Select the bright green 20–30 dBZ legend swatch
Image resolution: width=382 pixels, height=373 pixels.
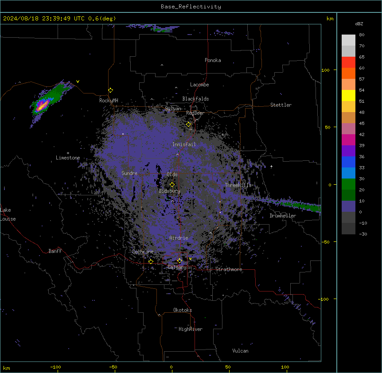tap(348, 184)
